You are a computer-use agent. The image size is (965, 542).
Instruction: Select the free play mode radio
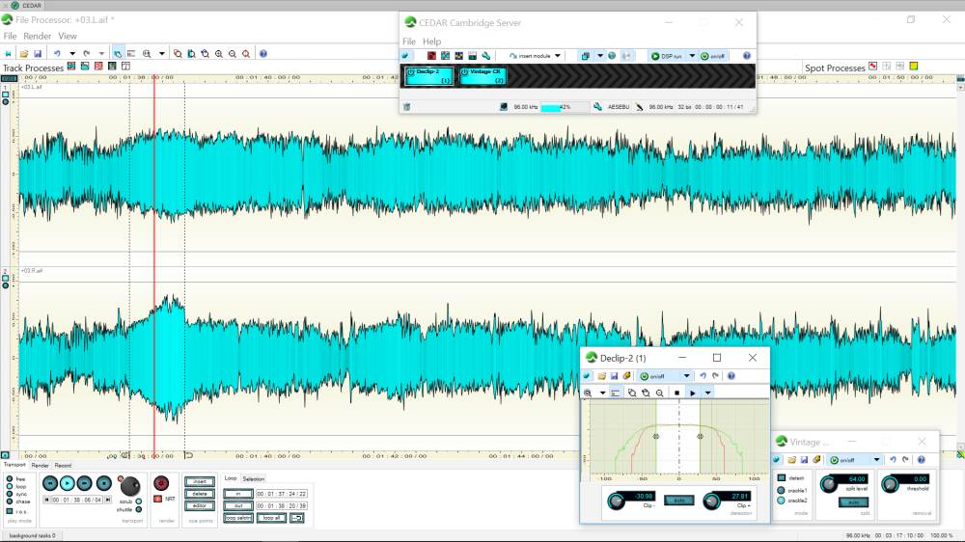(x=10, y=478)
